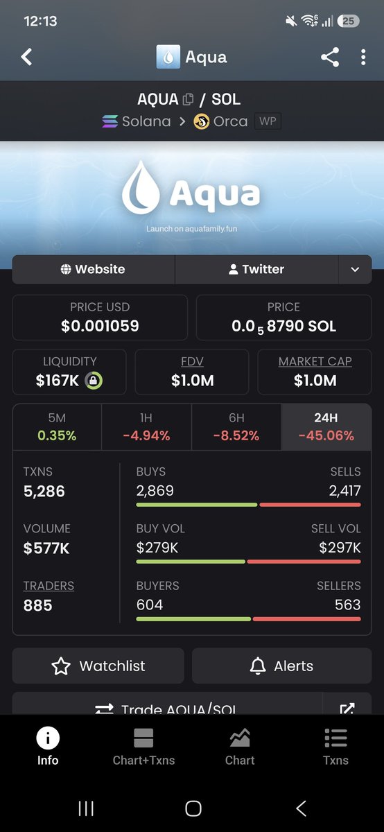Open the Twitter profile link
The image size is (384, 832).
[x=256, y=270]
